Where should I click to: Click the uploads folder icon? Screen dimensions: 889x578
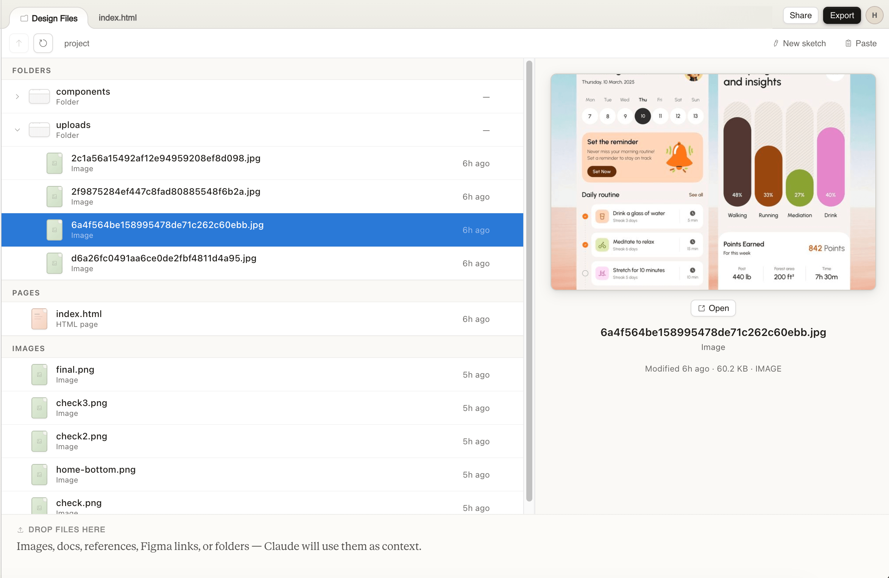(39, 130)
